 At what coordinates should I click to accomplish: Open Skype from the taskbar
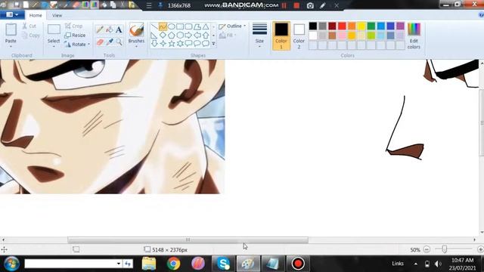(223, 264)
